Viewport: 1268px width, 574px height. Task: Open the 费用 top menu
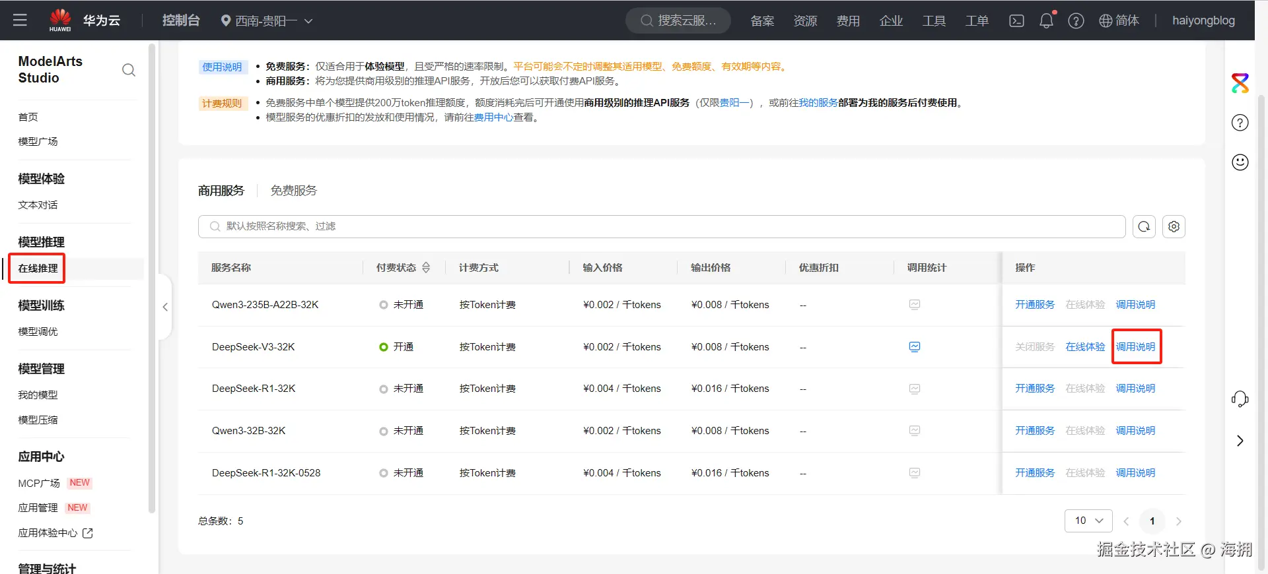(848, 21)
